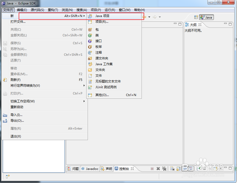Open the 搜索(A) menu
The width and height of the screenshot is (237, 183).
click(82, 10)
